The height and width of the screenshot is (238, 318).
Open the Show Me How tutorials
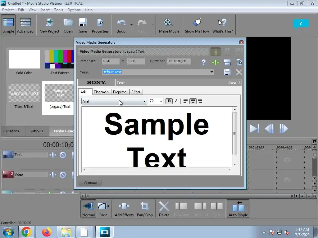[197, 25]
